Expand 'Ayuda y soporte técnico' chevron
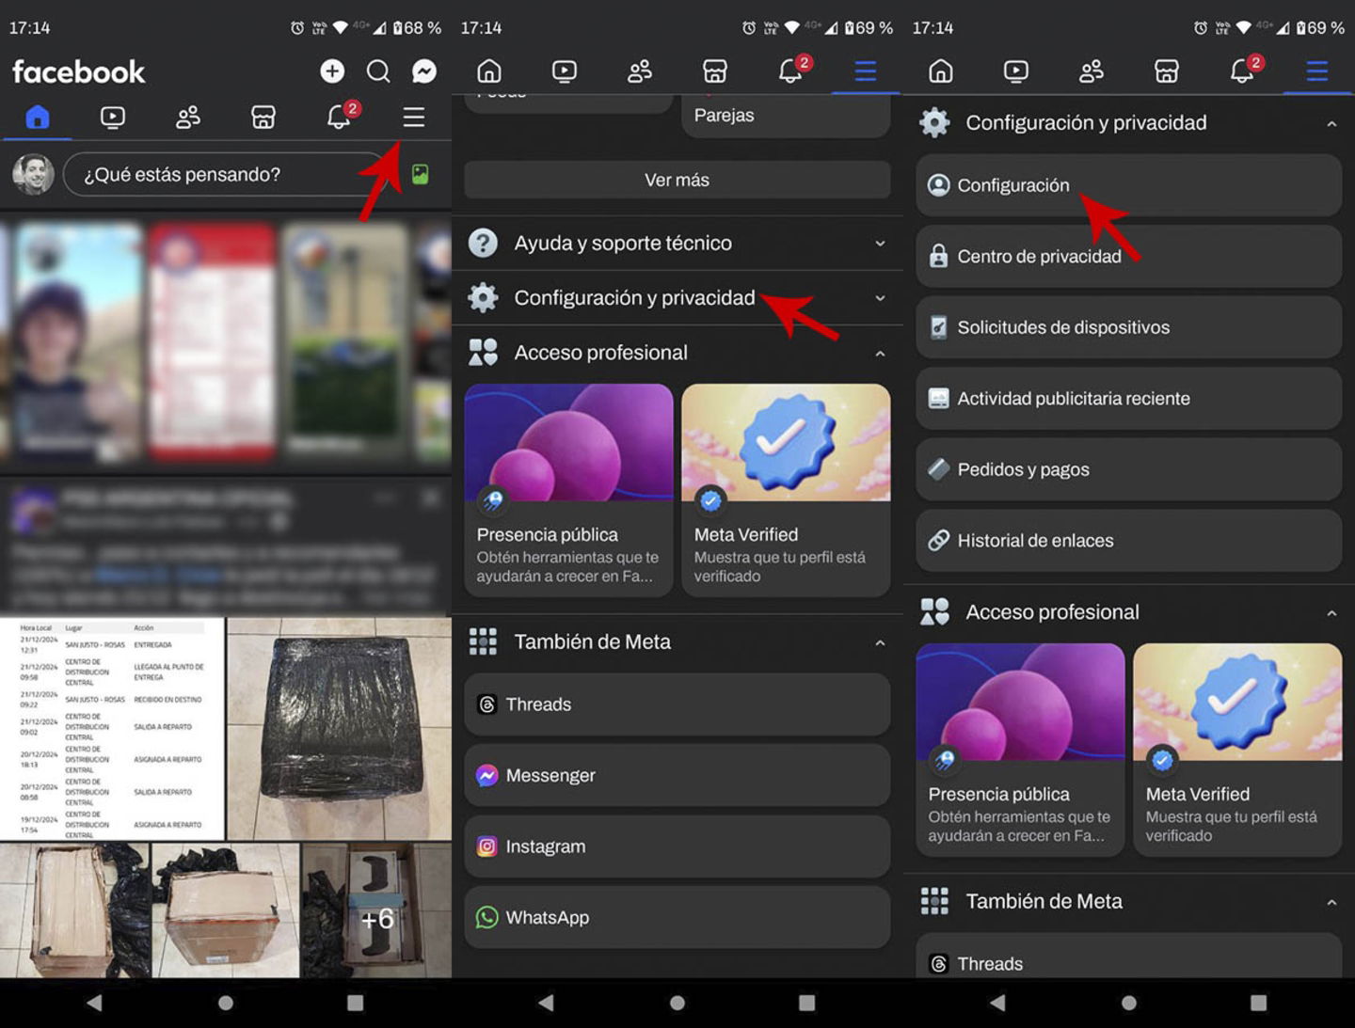This screenshot has width=1355, height=1028. 880,244
